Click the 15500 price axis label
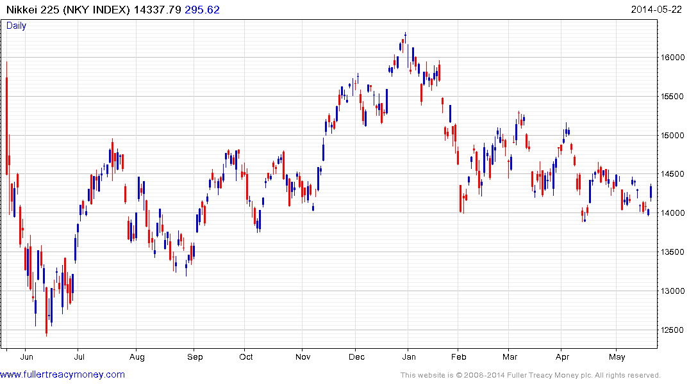The width and height of the screenshot is (689, 384). 672,97
